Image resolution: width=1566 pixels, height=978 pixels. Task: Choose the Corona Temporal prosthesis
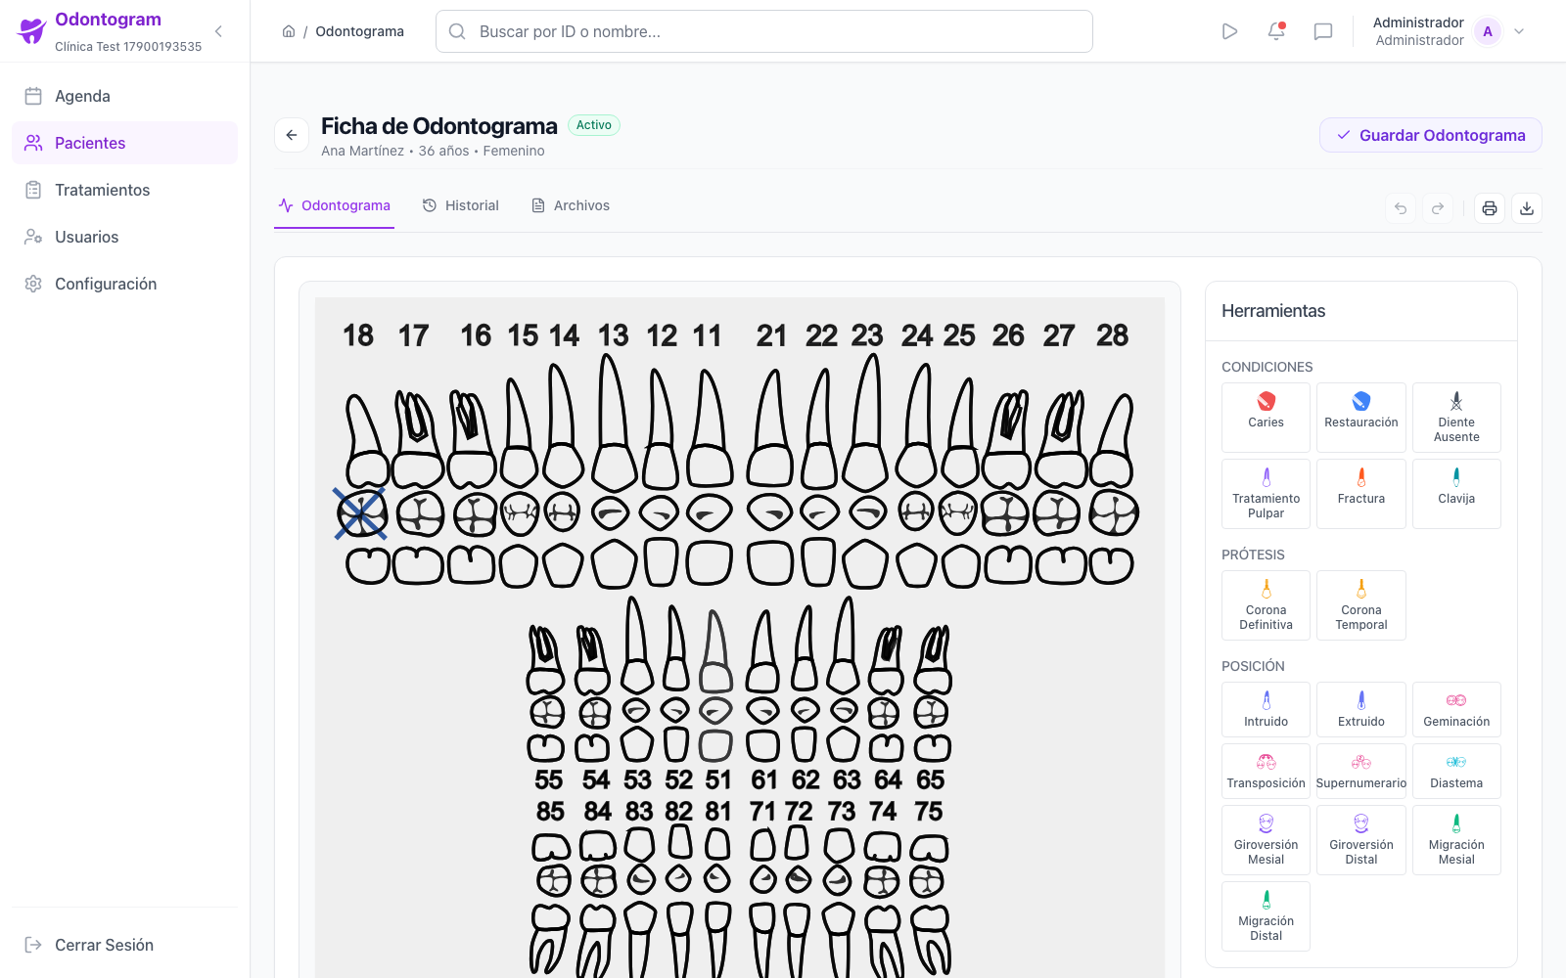click(x=1361, y=605)
